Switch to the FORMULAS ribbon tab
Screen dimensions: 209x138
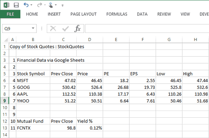(x=117, y=14)
